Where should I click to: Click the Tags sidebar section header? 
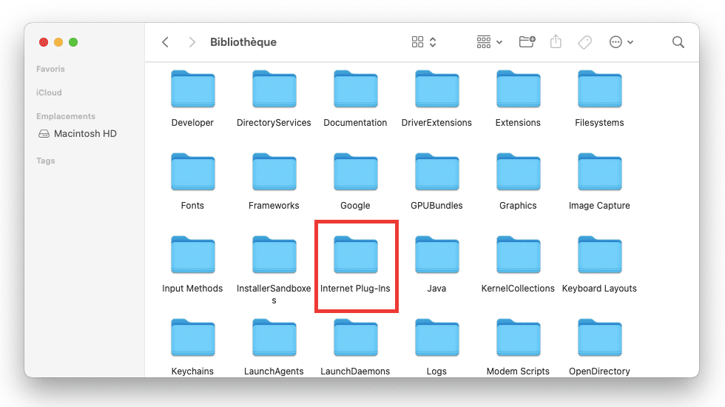46,161
